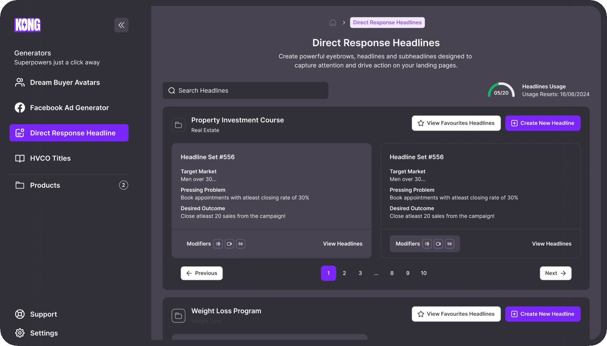Image resolution: width=607 pixels, height=346 pixels.
Task: Click Property Investment Course folder icon
Action: pos(178,125)
